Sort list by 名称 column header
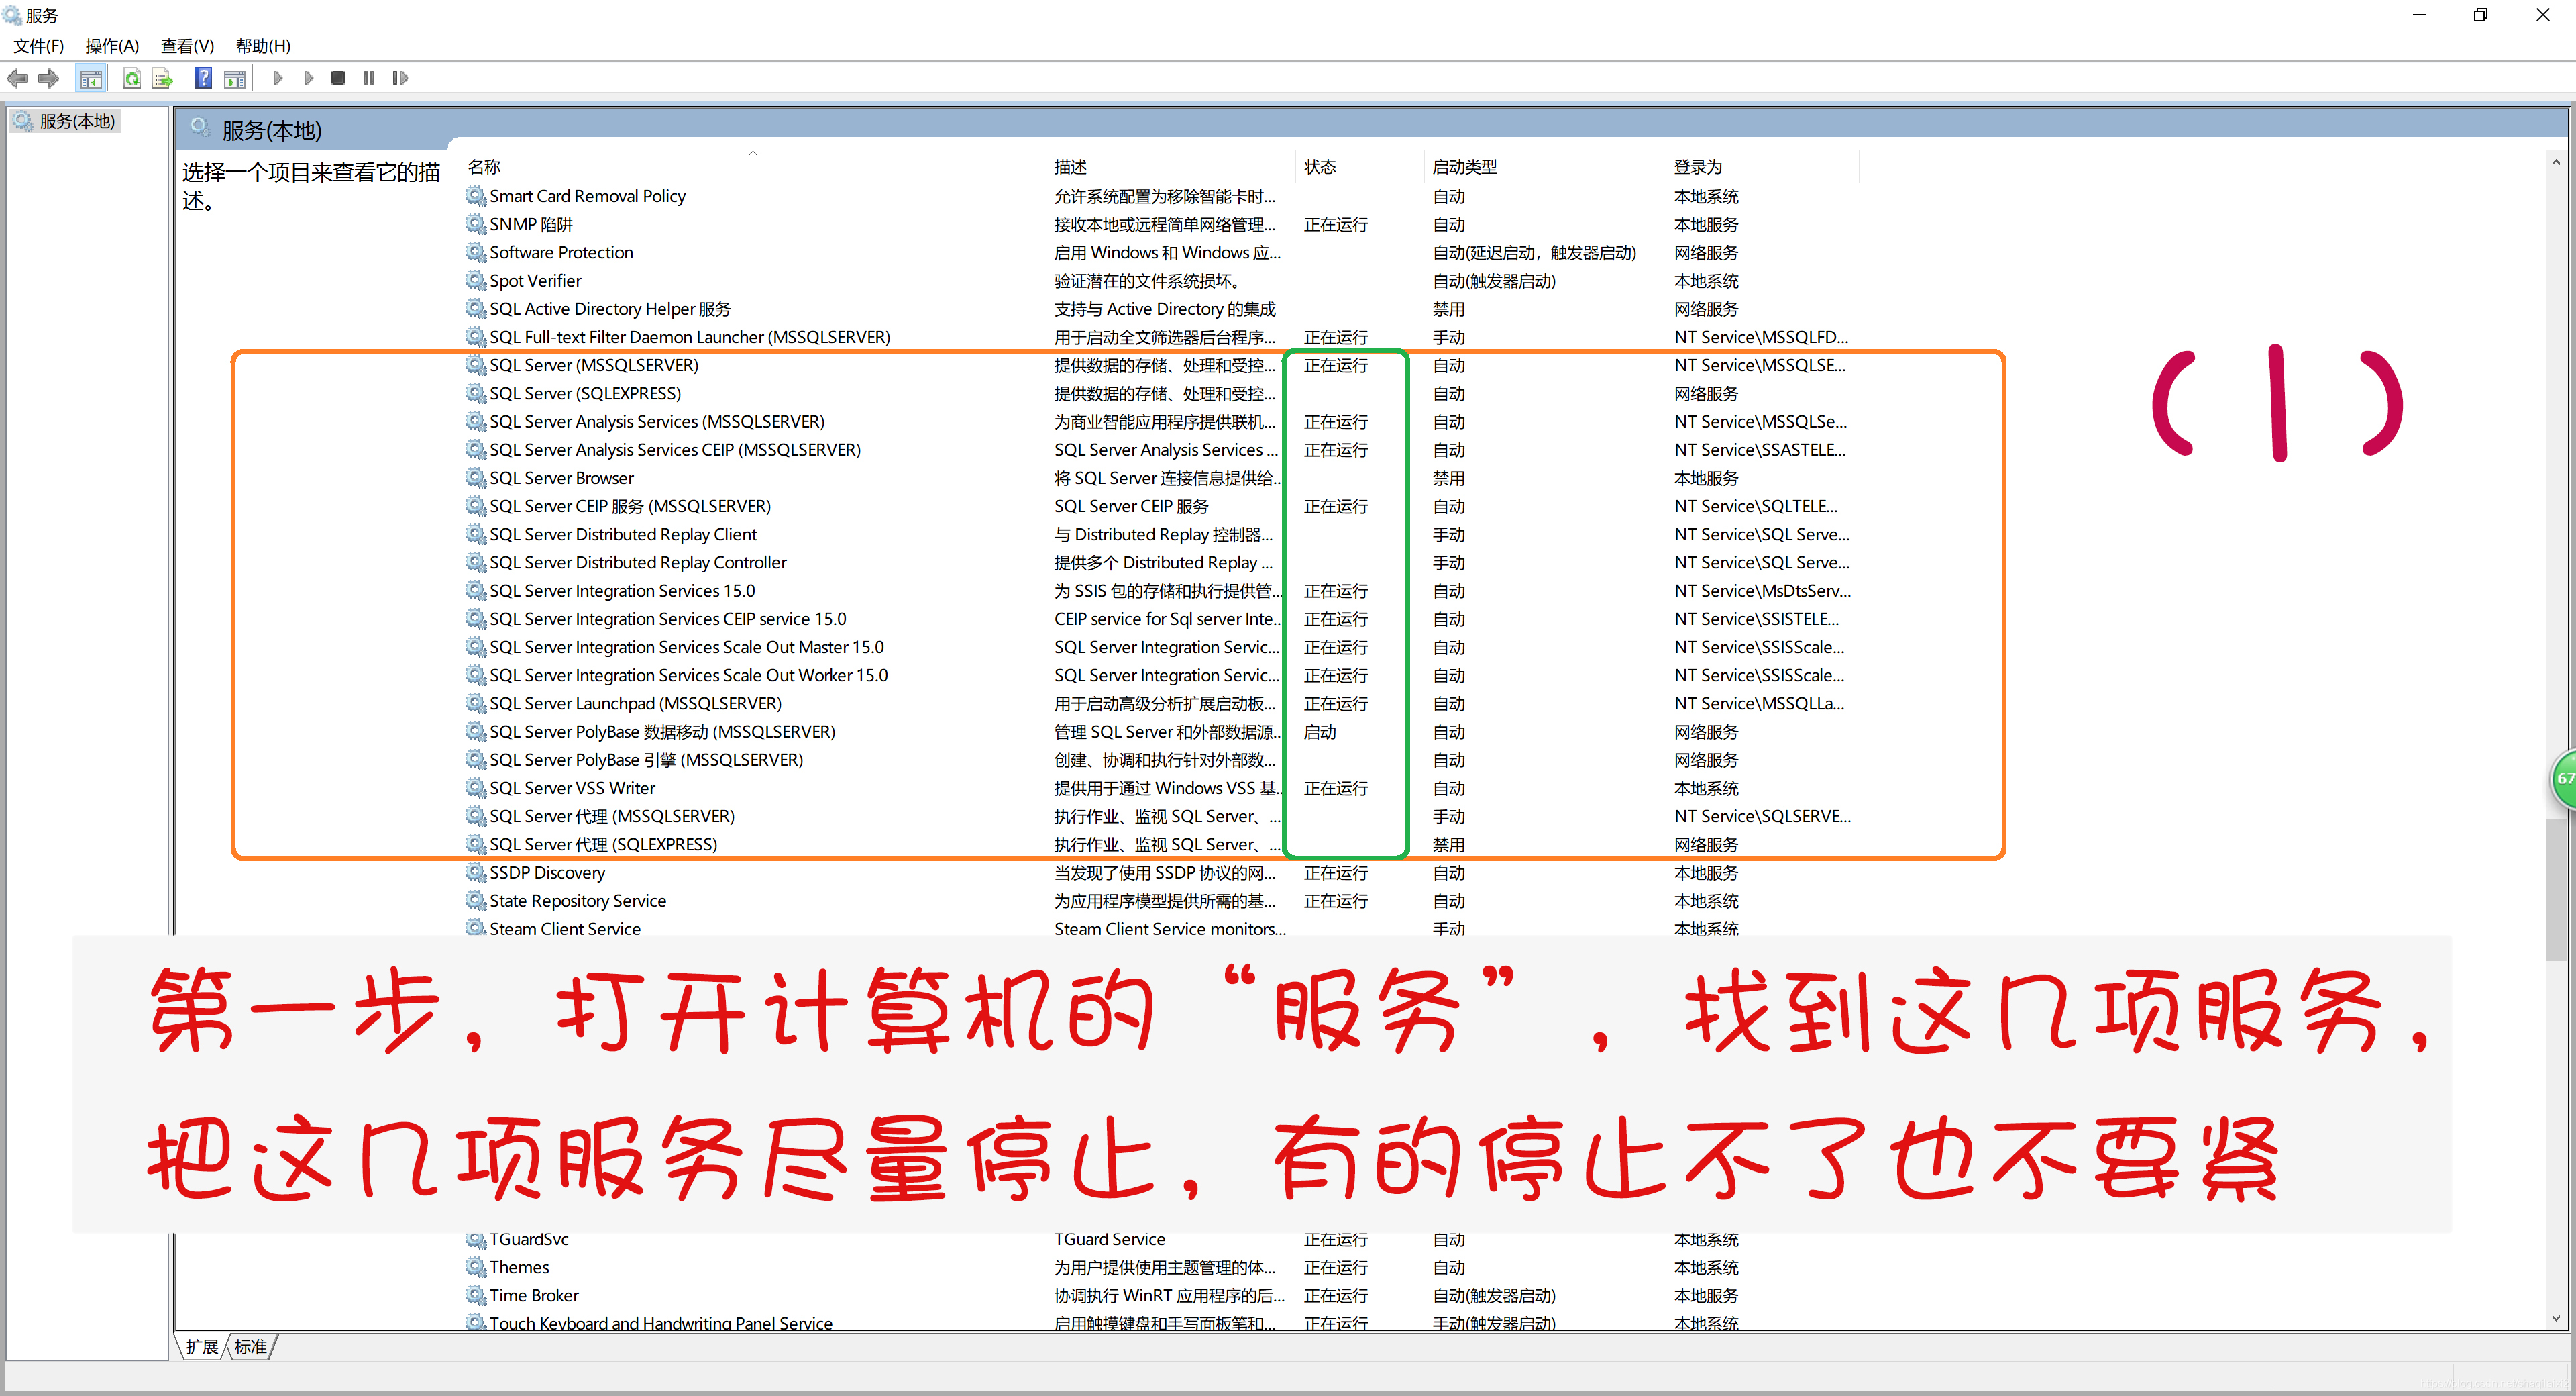 [485, 167]
